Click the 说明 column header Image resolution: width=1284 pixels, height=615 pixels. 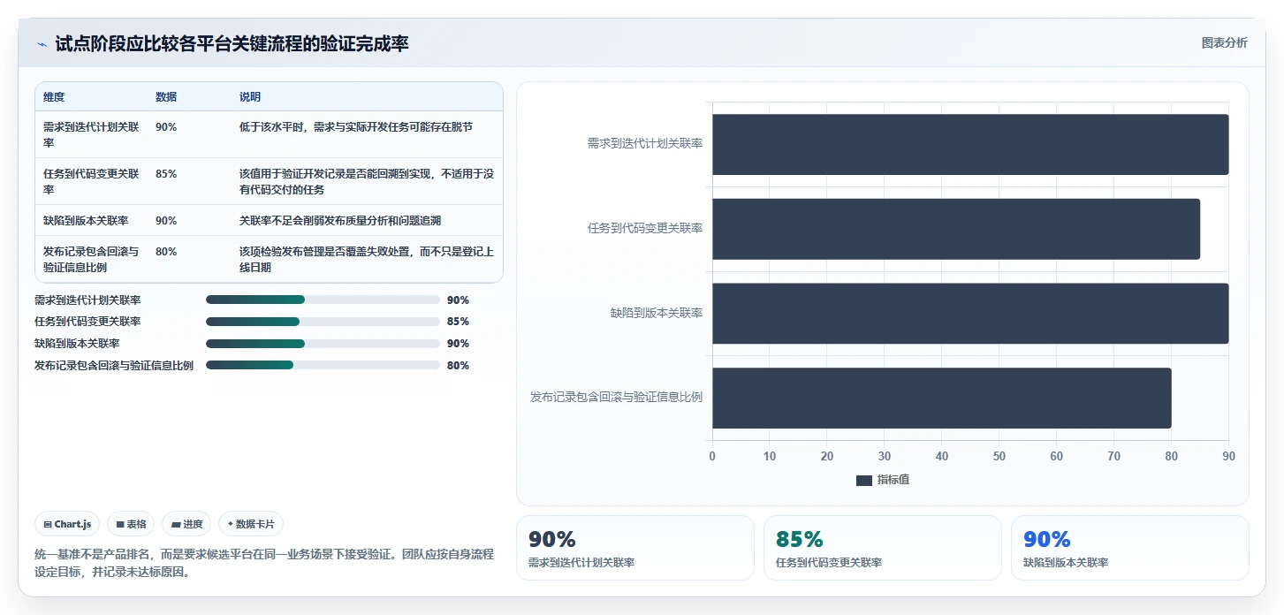(250, 97)
